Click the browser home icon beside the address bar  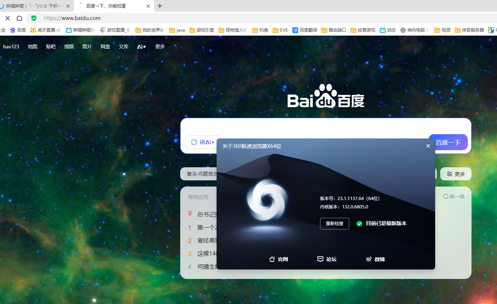click(x=19, y=18)
